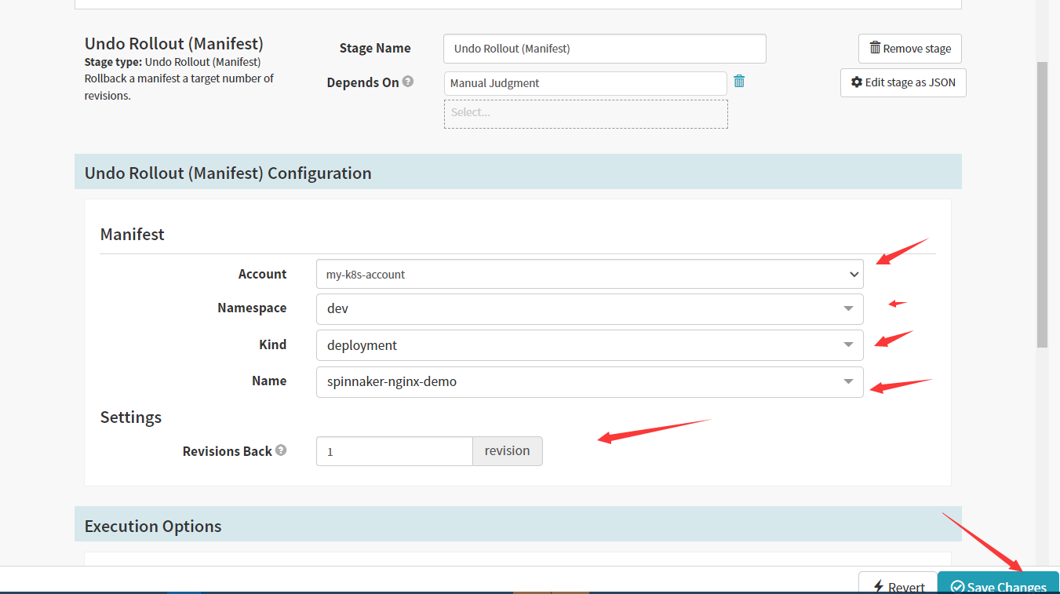Click the 'Rollback a manifest' description text
The width and height of the screenshot is (1060, 594).
click(179, 87)
